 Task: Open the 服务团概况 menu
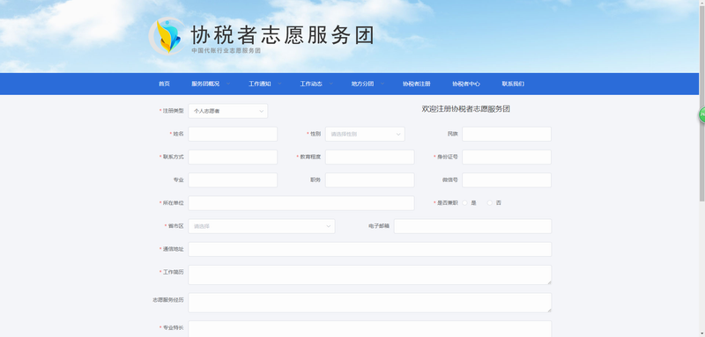tap(205, 84)
